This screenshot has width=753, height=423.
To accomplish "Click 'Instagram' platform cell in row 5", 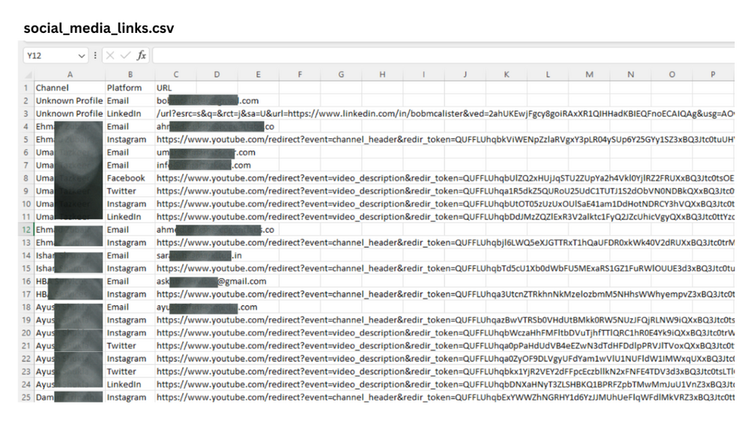I will pos(130,139).
